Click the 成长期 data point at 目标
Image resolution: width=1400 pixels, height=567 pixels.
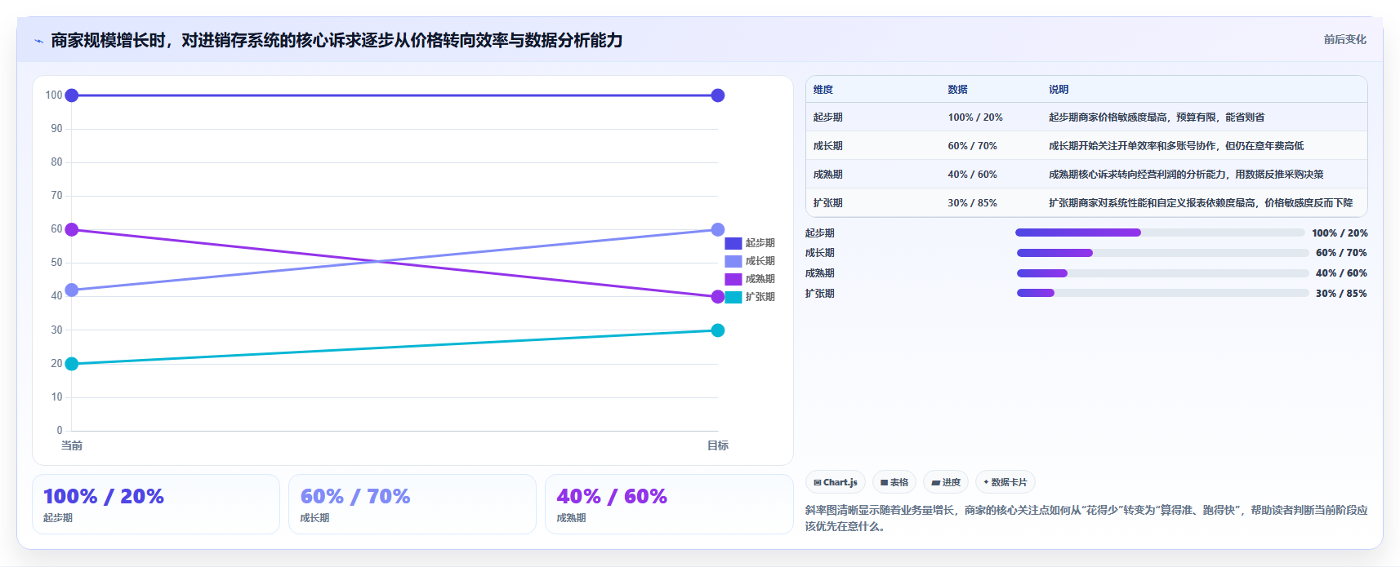pos(718,230)
